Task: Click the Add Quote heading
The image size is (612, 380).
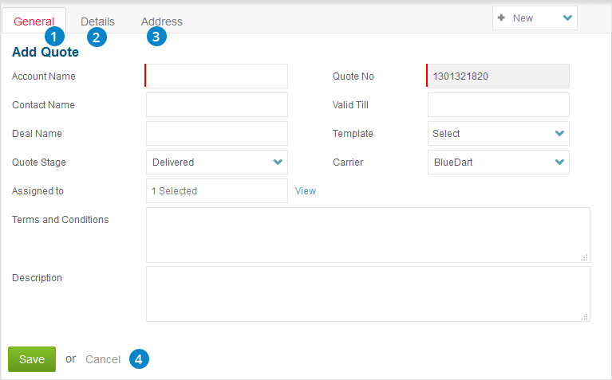Action: (x=45, y=53)
